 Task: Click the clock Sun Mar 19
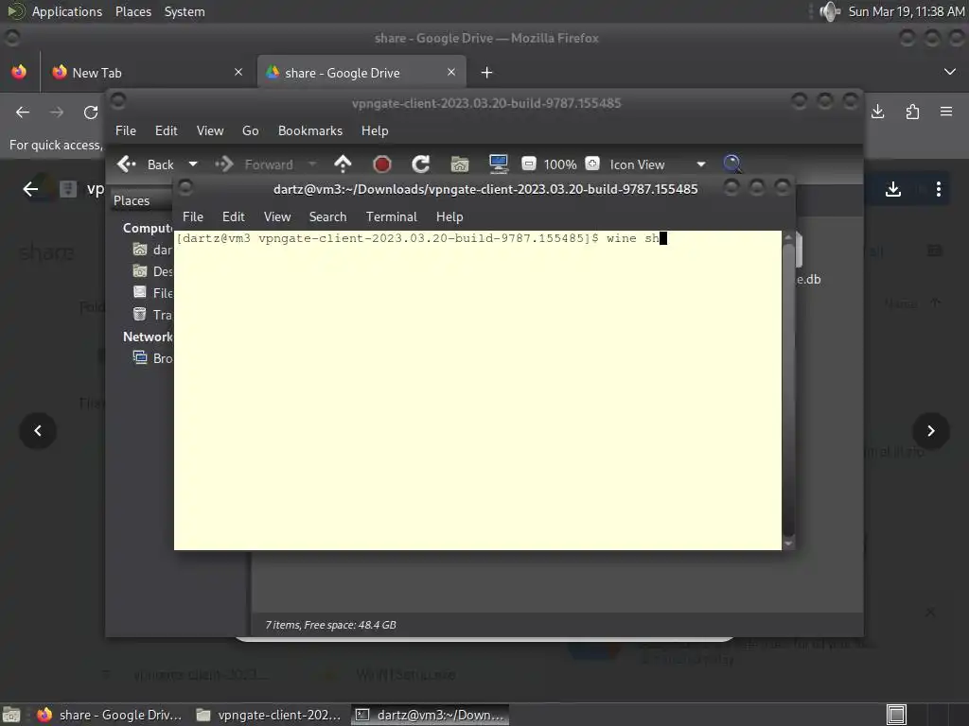[906, 11]
